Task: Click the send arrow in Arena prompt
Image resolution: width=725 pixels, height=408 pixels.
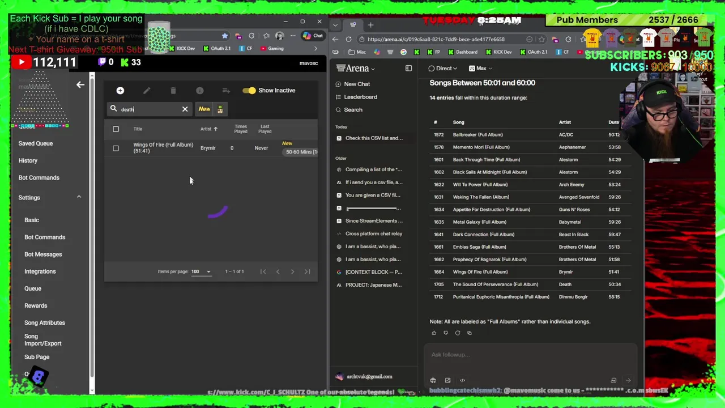Action: tap(628, 381)
